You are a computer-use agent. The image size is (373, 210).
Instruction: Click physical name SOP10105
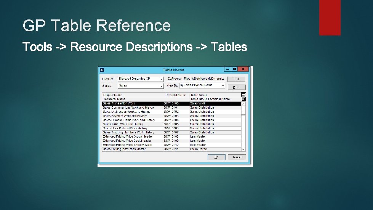(x=171, y=124)
